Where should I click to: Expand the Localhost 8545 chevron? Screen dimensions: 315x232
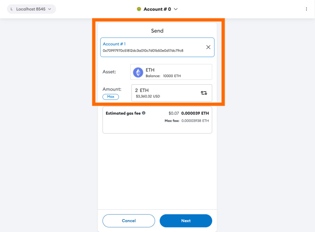pos(50,9)
